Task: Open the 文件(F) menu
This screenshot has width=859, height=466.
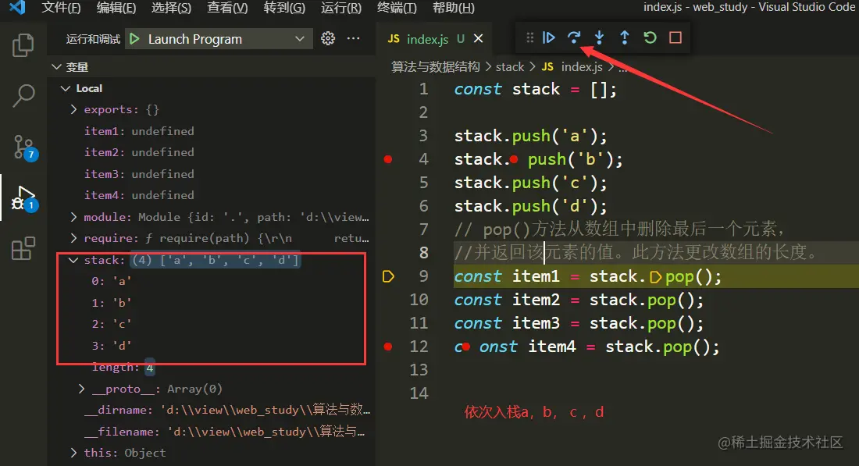Action: point(62,8)
